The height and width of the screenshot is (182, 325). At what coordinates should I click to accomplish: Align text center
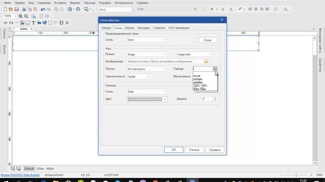[256, 9]
